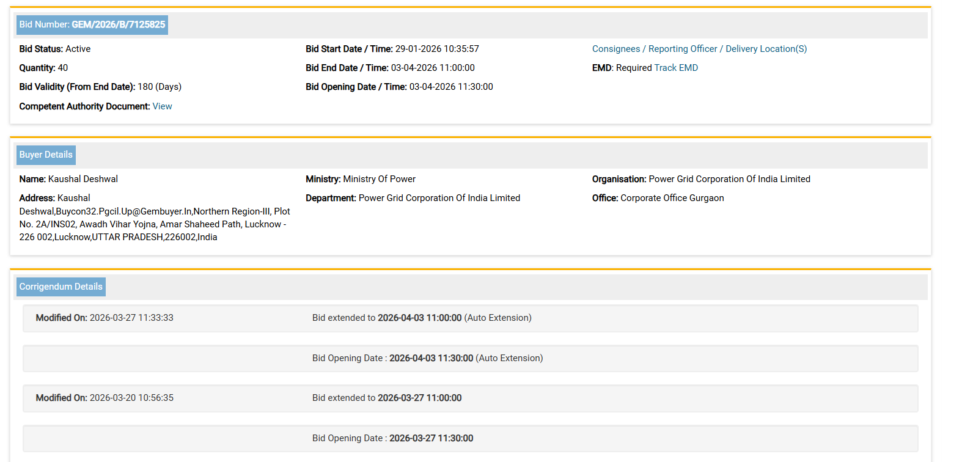Click the Bid End Date / Time value
This screenshot has width=962, height=462.
coord(432,68)
